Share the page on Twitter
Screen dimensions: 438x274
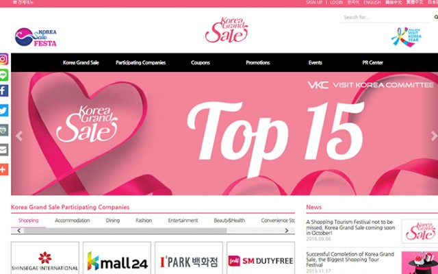click(3, 110)
